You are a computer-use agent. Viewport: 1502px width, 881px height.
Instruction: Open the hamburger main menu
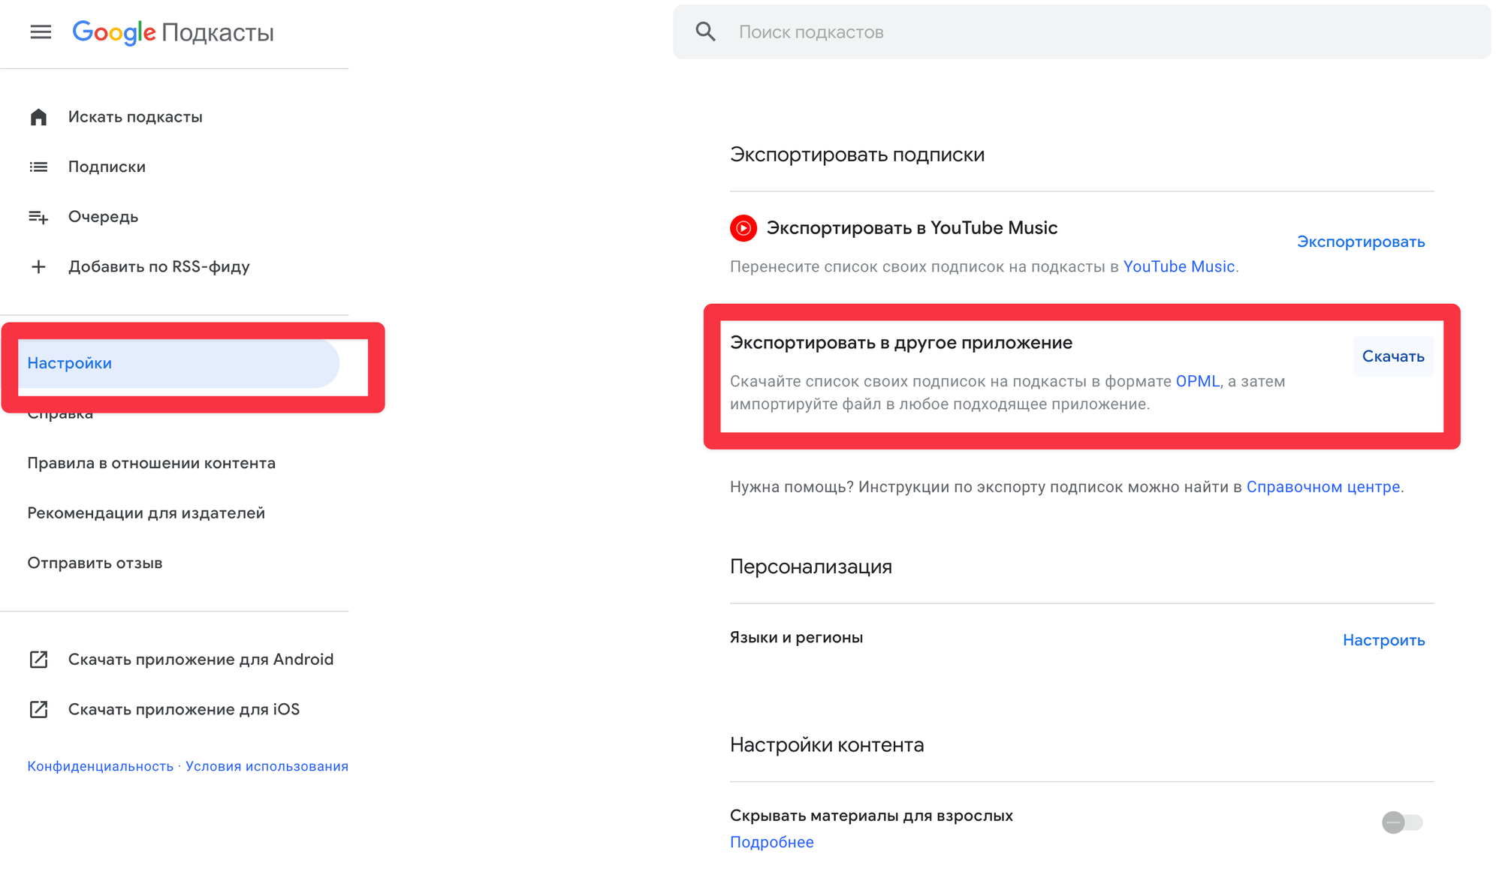[x=41, y=32]
